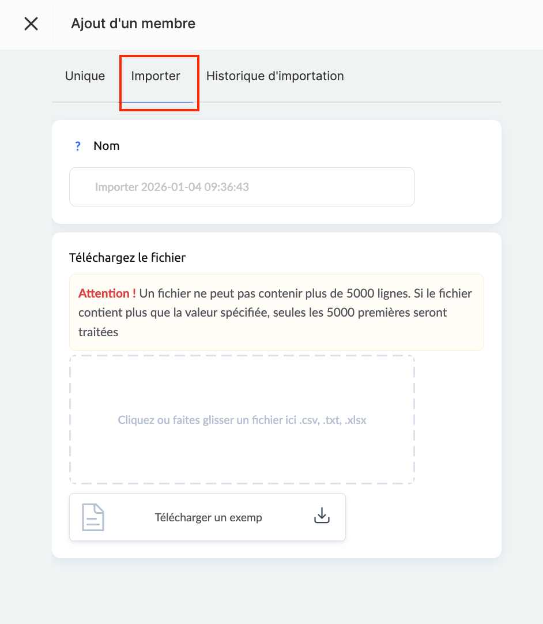Click the Téléchargez le fichier heading

(x=127, y=258)
